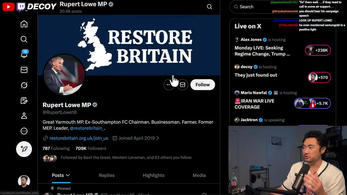Open Grok icon in left sidebar
Viewport: 347px width, 195px height.
(x=24, y=85)
